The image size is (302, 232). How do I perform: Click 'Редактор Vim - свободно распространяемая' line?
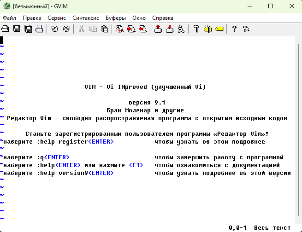147,118
